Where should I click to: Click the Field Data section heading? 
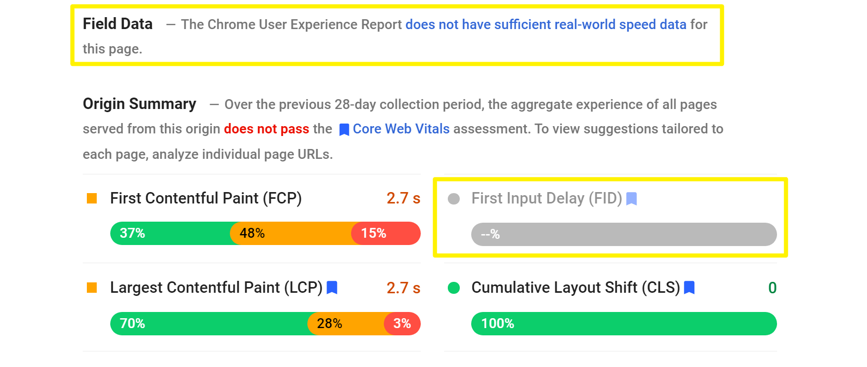click(117, 24)
